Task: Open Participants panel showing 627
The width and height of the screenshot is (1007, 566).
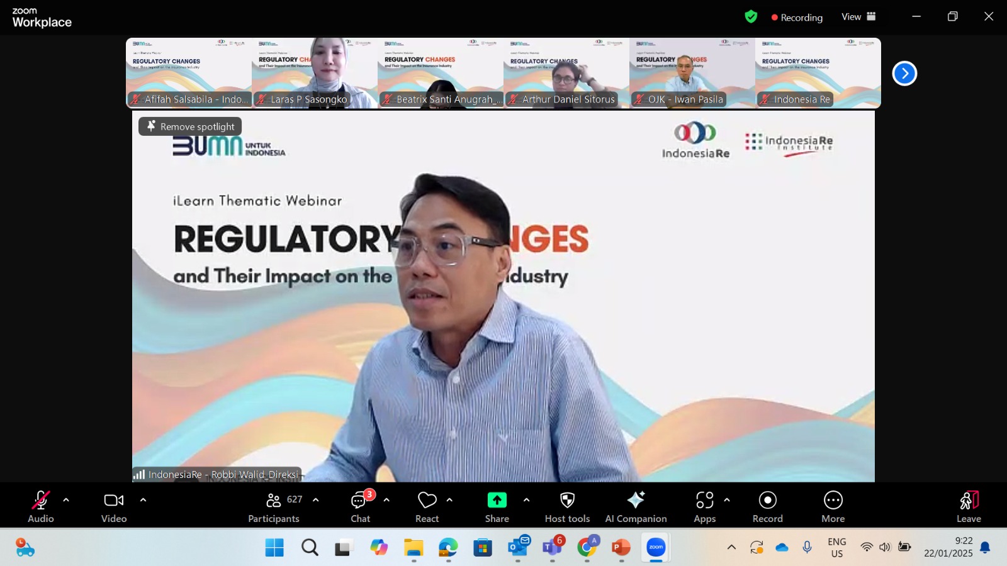Action: (274, 507)
